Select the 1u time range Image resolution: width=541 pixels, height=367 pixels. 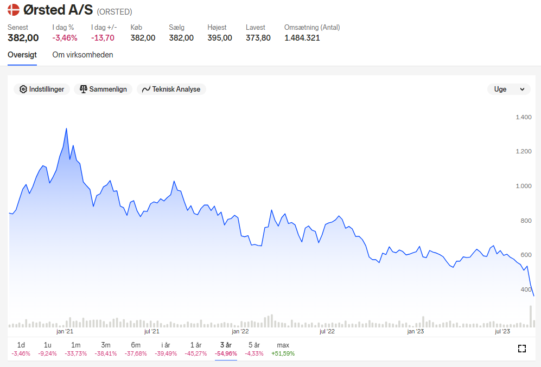pyautogui.click(x=47, y=349)
